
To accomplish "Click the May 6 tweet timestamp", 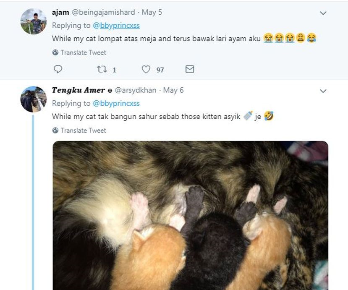I will (173, 90).
